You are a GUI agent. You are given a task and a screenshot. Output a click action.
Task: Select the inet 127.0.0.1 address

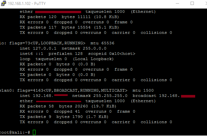(42, 48)
